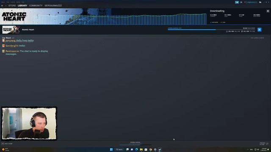This screenshot has height=152, width=271.
Task: Click the Atomic Heart banner logo
Action: coord(14,16)
